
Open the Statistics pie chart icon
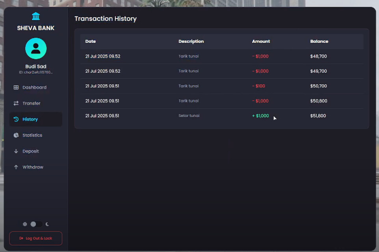coord(16,135)
